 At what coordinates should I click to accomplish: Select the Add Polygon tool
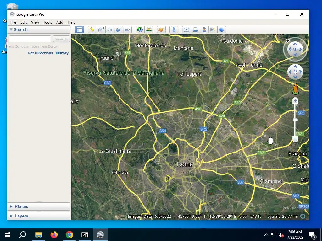[x=101, y=29]
